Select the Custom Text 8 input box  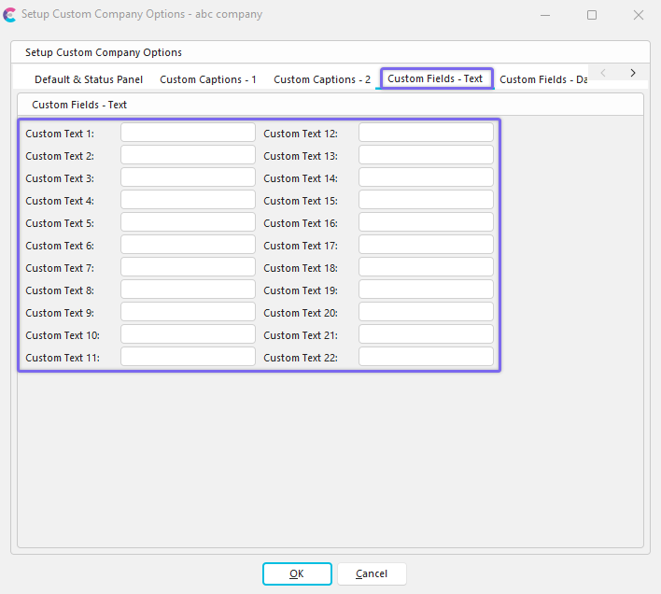(188, 290)
